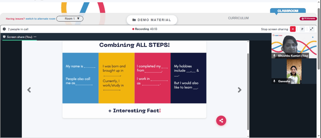321x138 pixels.
Task: Select Ganesha's video thumbnail
Action: (294, 71)
